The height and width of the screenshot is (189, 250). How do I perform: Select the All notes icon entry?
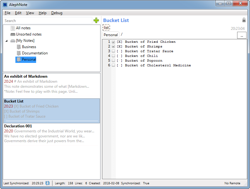click(13, 28)
